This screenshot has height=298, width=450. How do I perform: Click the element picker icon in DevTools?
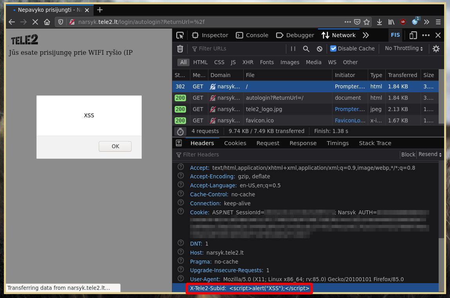[180, 35]
